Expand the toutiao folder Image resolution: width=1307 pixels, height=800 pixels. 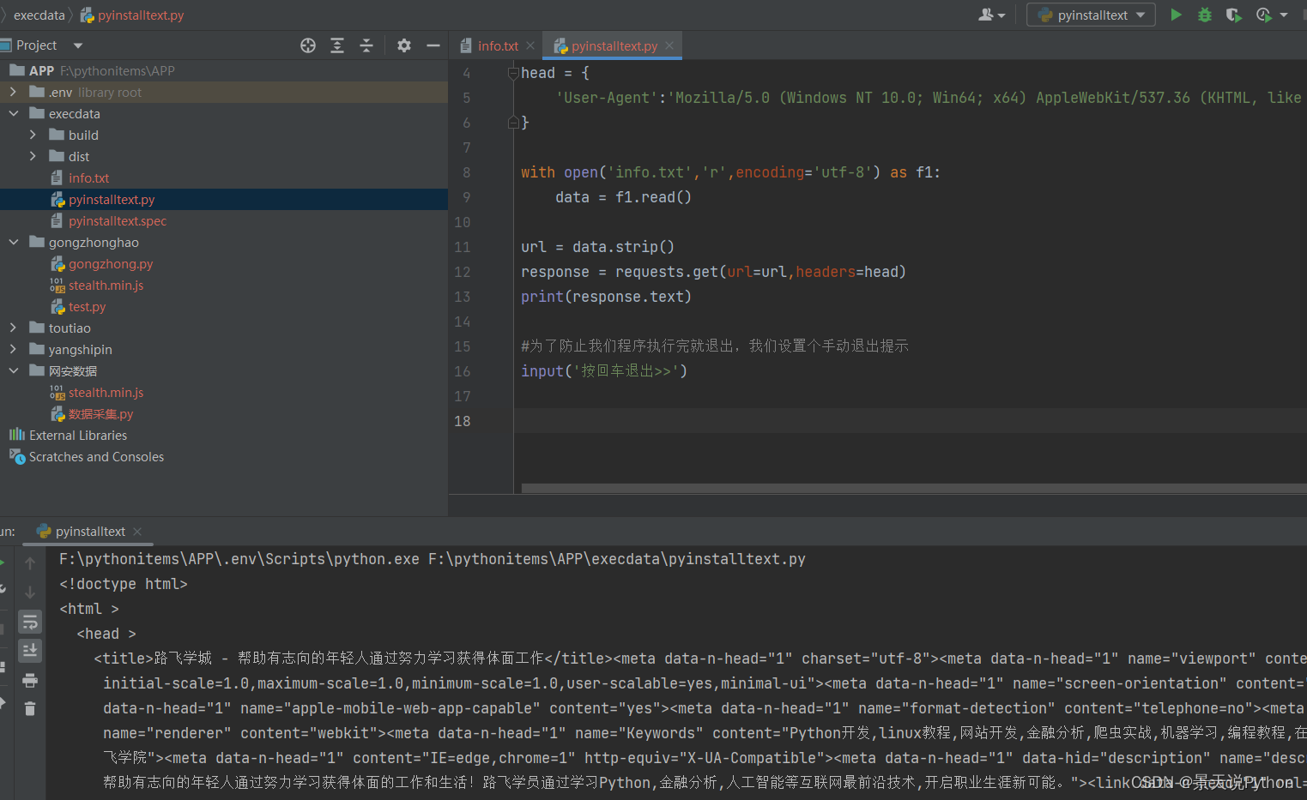pyautogui.click(x=13, y=328)
